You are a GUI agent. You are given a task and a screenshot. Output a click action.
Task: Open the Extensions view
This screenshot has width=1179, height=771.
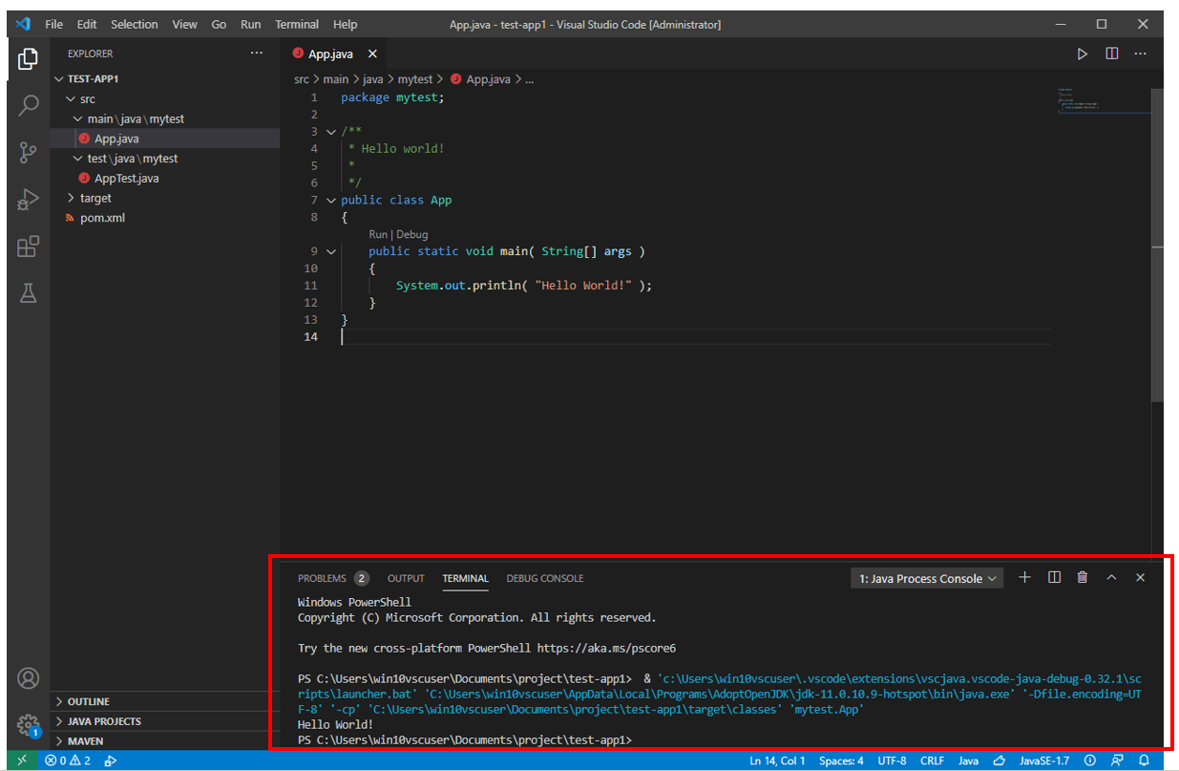[27, 246]
